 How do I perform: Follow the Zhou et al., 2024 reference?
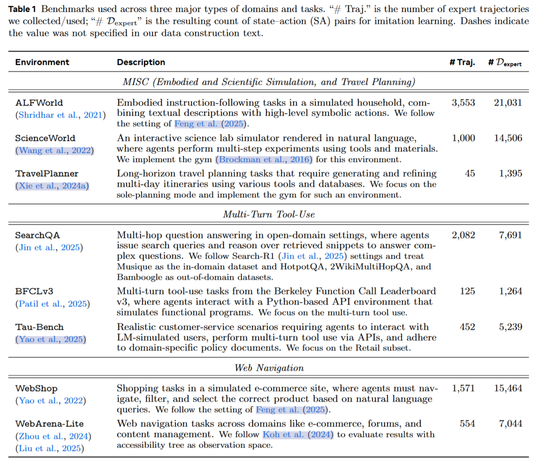(x=54, y=436)
